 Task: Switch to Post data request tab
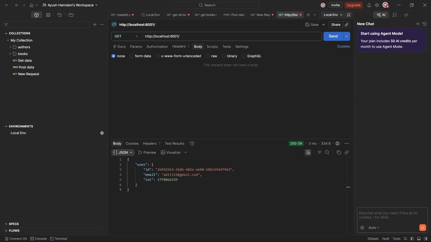point(234,15)
